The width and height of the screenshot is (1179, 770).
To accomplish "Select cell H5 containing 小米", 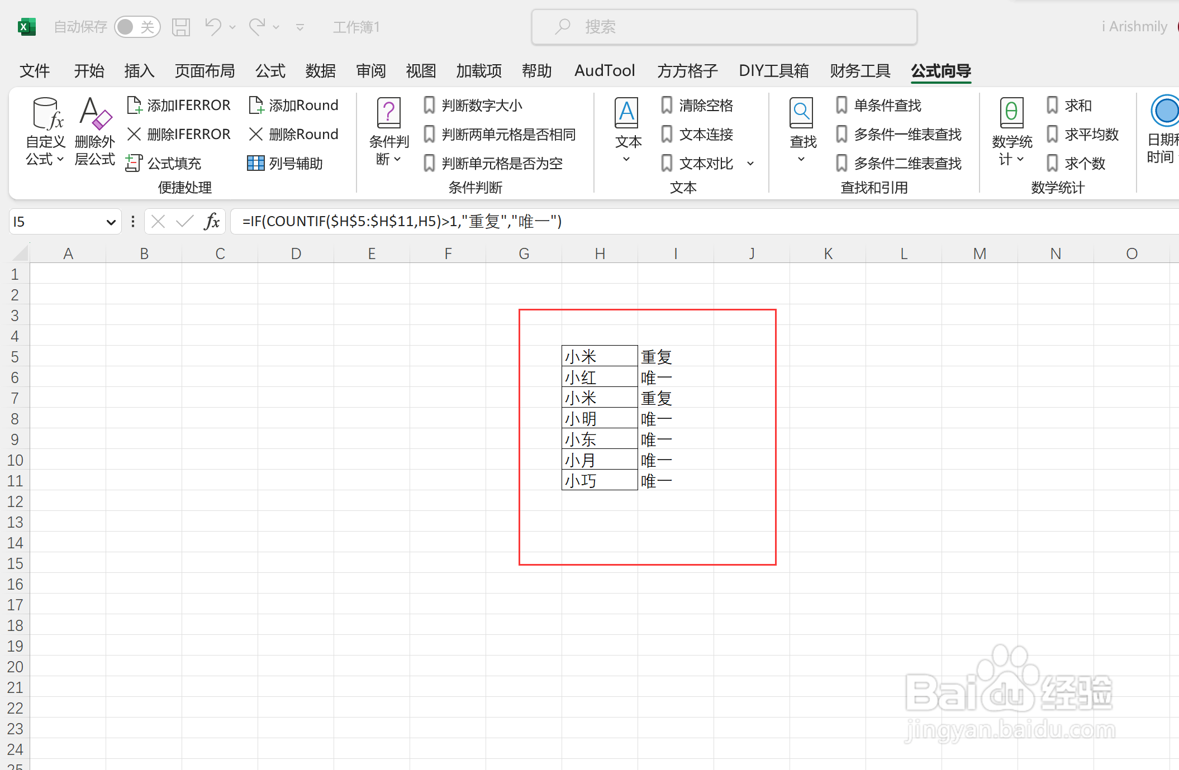I will click(x=600, y=356).
